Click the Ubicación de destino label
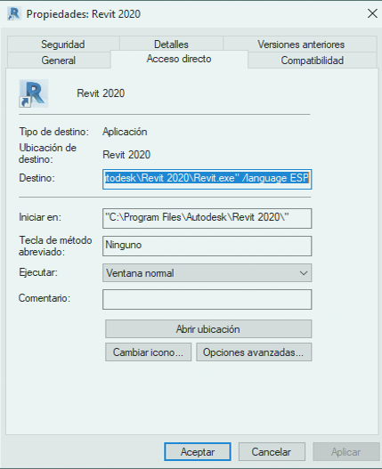The width and height of the screenshot is (382, 469). tap(47, 153)
